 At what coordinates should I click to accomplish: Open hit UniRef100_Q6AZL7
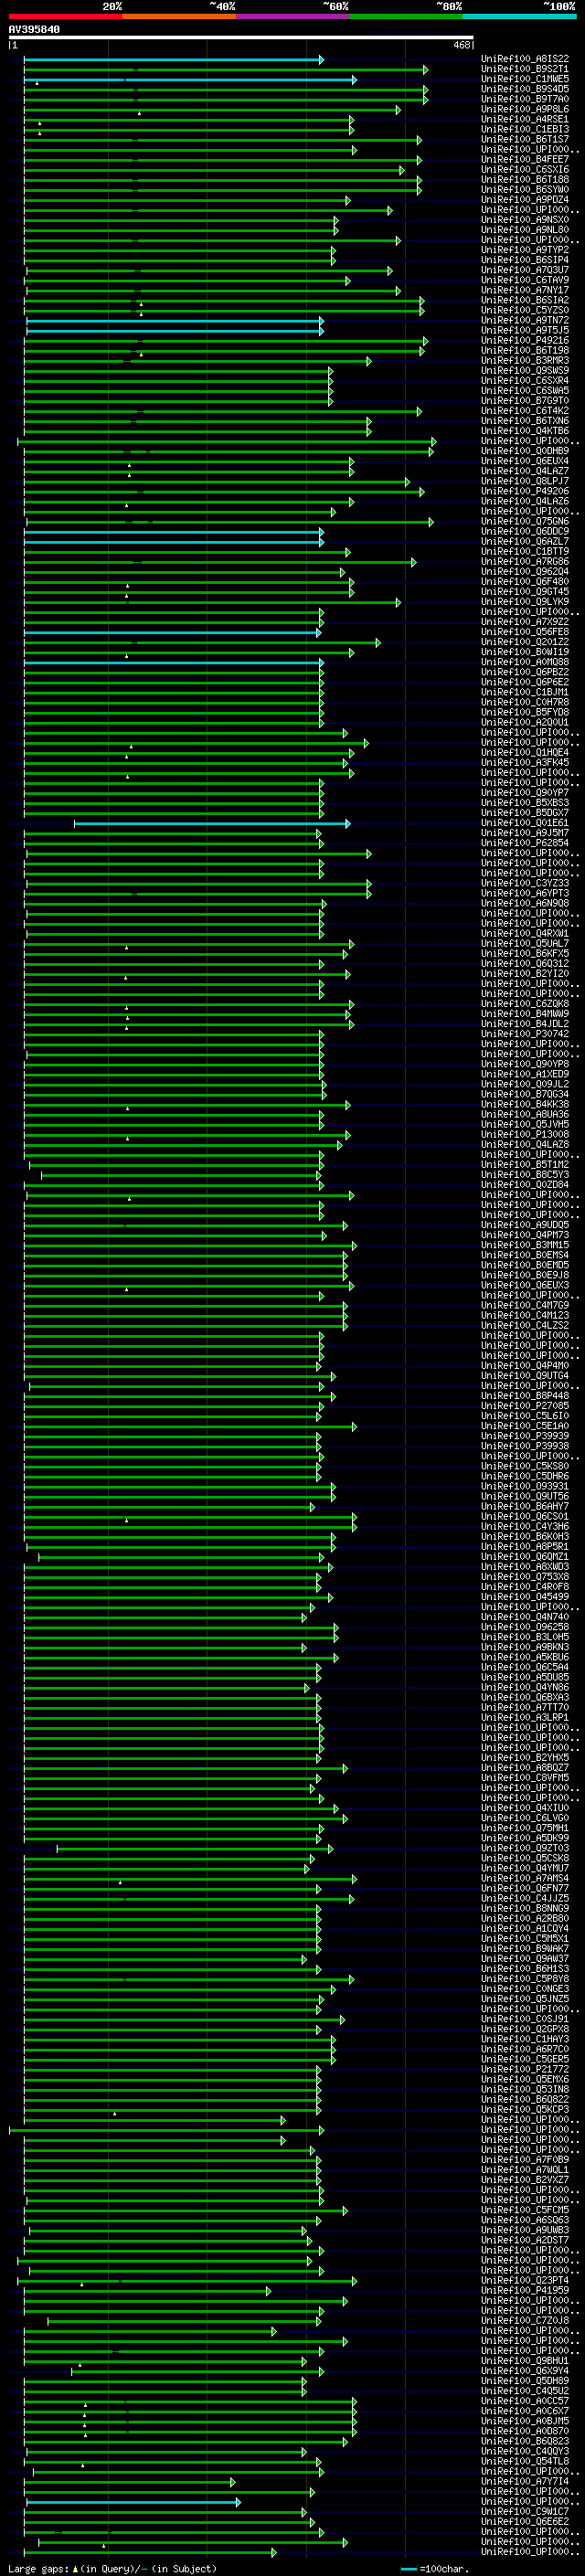[x=525, y=541]
